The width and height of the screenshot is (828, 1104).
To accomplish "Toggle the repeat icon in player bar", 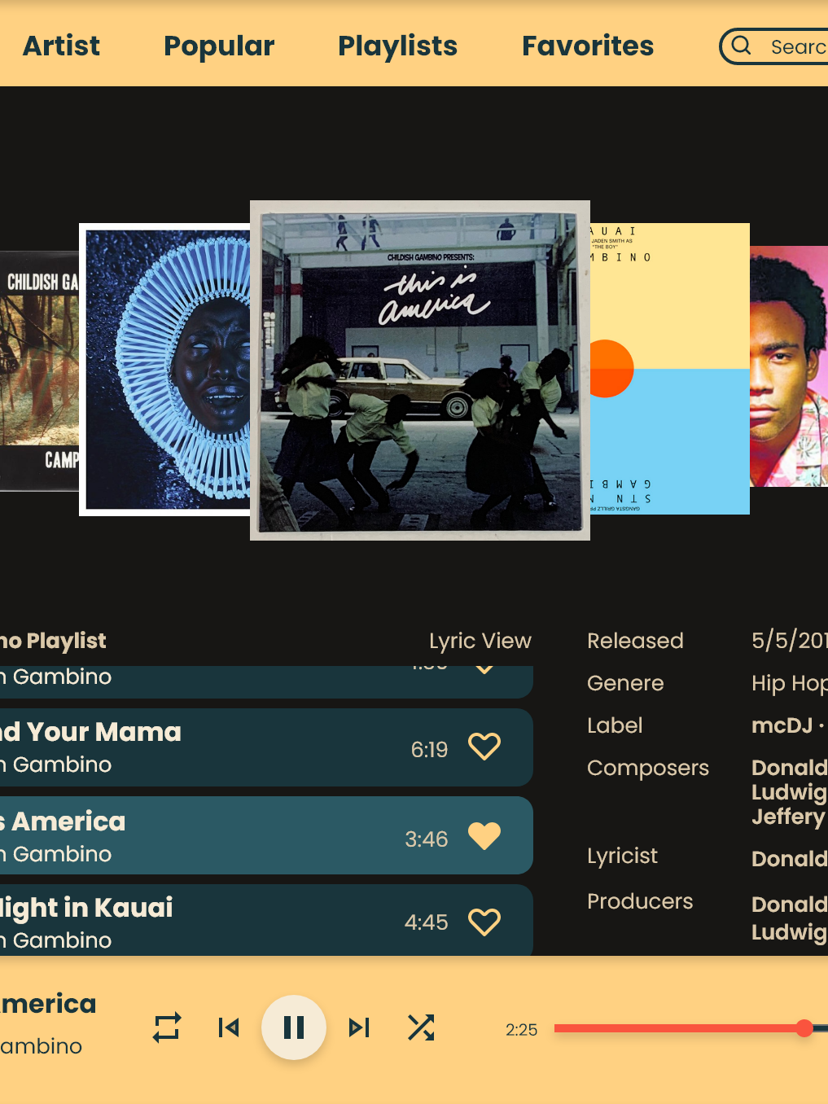I will (x=167, y=1027).
